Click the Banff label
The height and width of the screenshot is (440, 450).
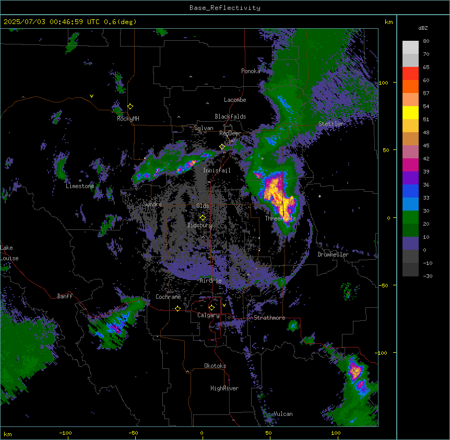[x=65, y=296]
